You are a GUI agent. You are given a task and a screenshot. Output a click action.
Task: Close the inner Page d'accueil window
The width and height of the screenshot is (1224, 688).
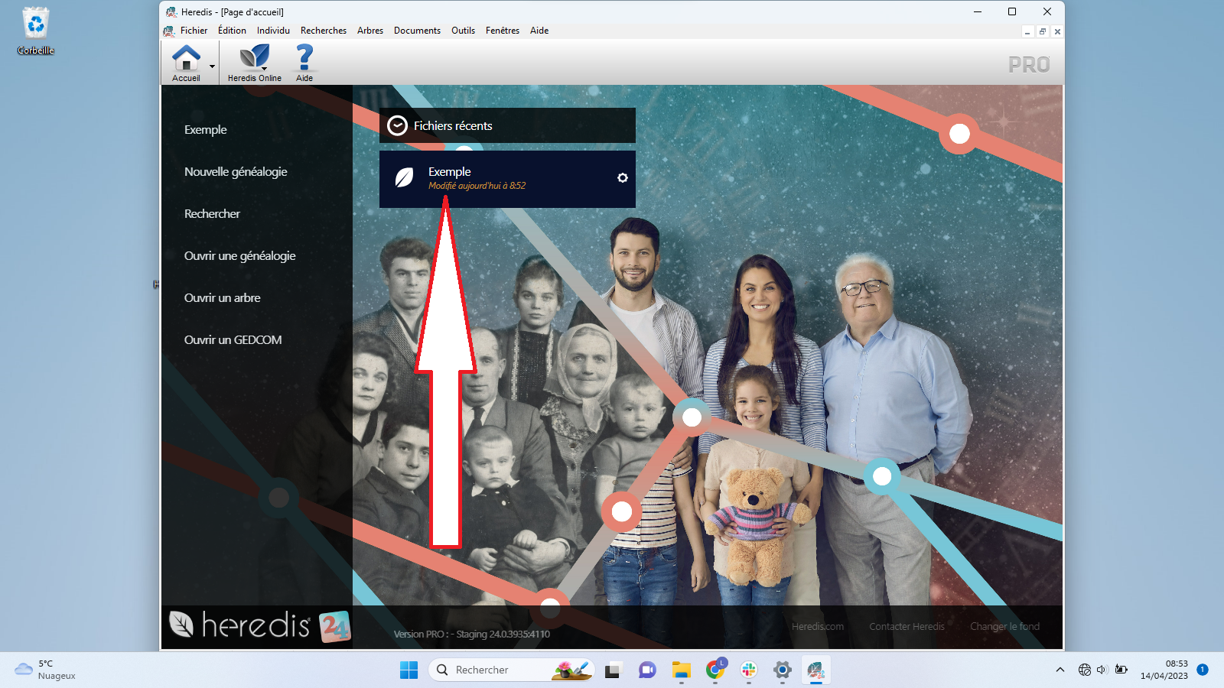pyautogui.click(x=1057, y=31)
